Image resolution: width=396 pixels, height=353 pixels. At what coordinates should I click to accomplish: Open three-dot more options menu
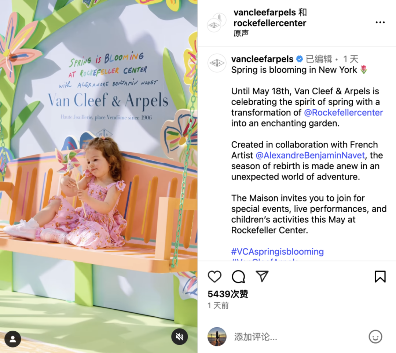pyautogui.click(x=380, y=22)
